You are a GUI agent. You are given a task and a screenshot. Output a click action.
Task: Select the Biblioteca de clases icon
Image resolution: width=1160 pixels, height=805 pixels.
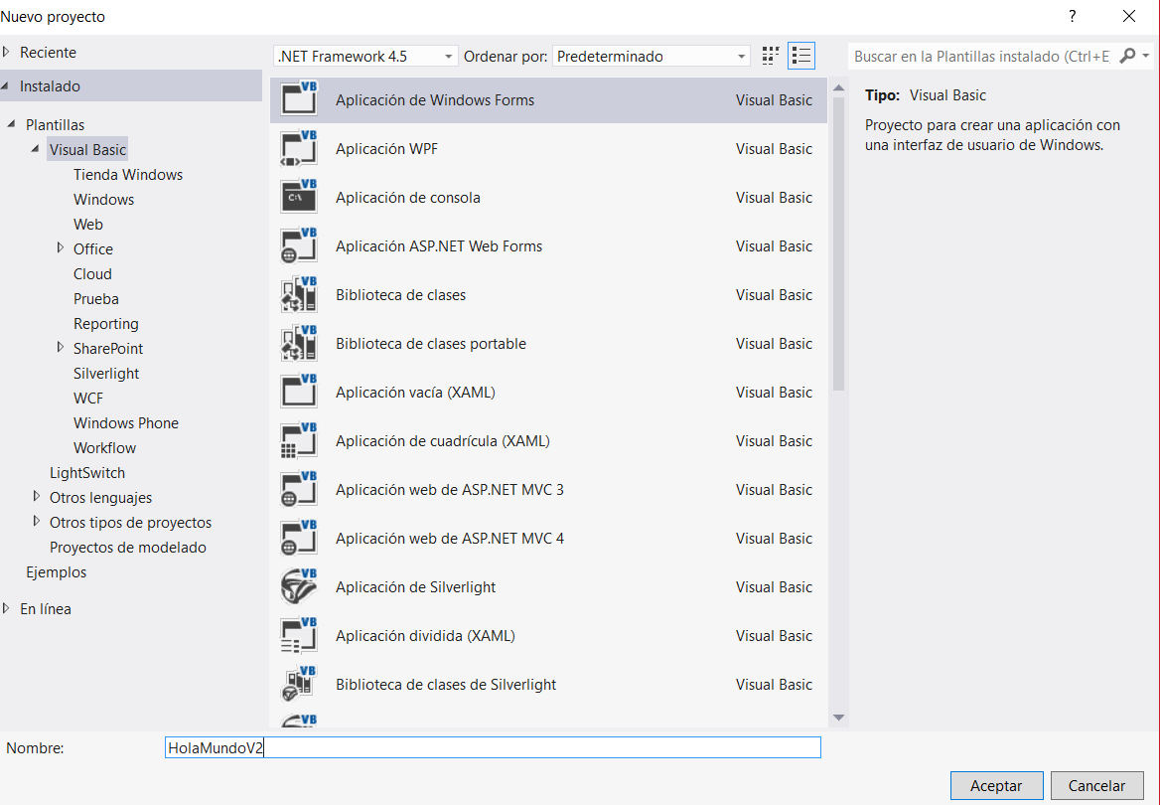click(x=298, y=294)
